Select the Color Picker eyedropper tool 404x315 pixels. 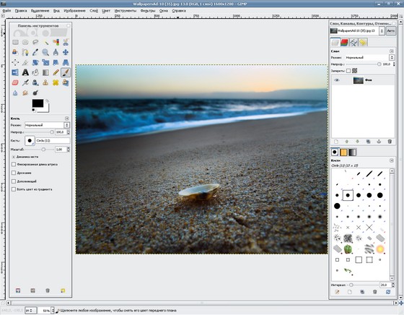click(x=35, y=52)
